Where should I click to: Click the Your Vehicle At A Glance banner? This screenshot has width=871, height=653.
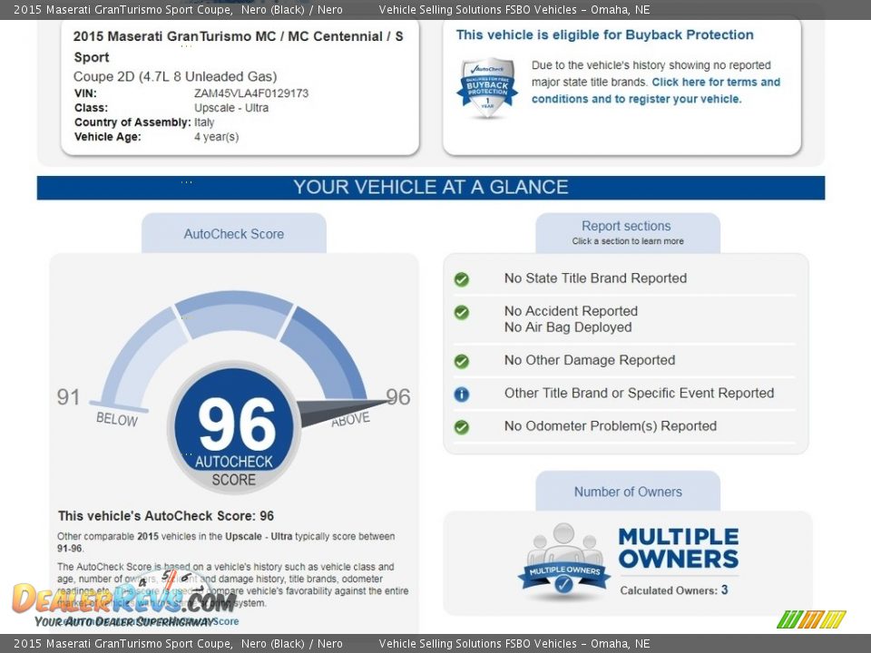(x=431, y=188)
